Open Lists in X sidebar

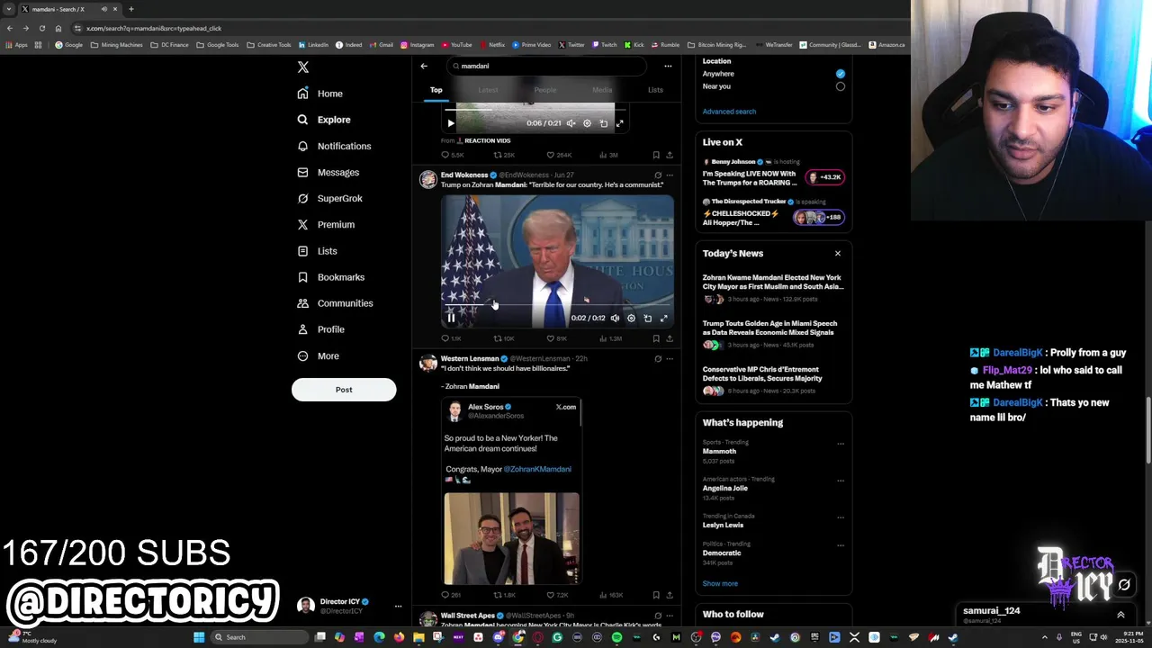click(317, 251)
